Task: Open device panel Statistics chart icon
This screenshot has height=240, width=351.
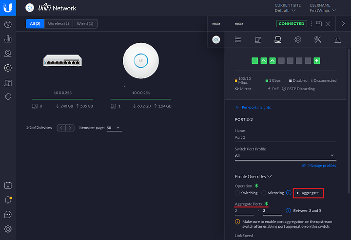Action: point(337,40)
